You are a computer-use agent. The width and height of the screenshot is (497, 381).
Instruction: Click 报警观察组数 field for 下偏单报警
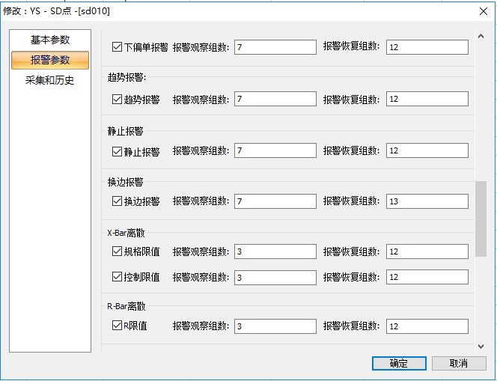pyautogui.click(x=275, y=47)
